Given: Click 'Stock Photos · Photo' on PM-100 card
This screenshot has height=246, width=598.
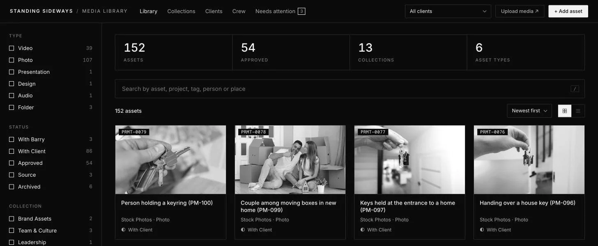Looking at the screenshot, I should pyautogui.click(x=145, y=220).
